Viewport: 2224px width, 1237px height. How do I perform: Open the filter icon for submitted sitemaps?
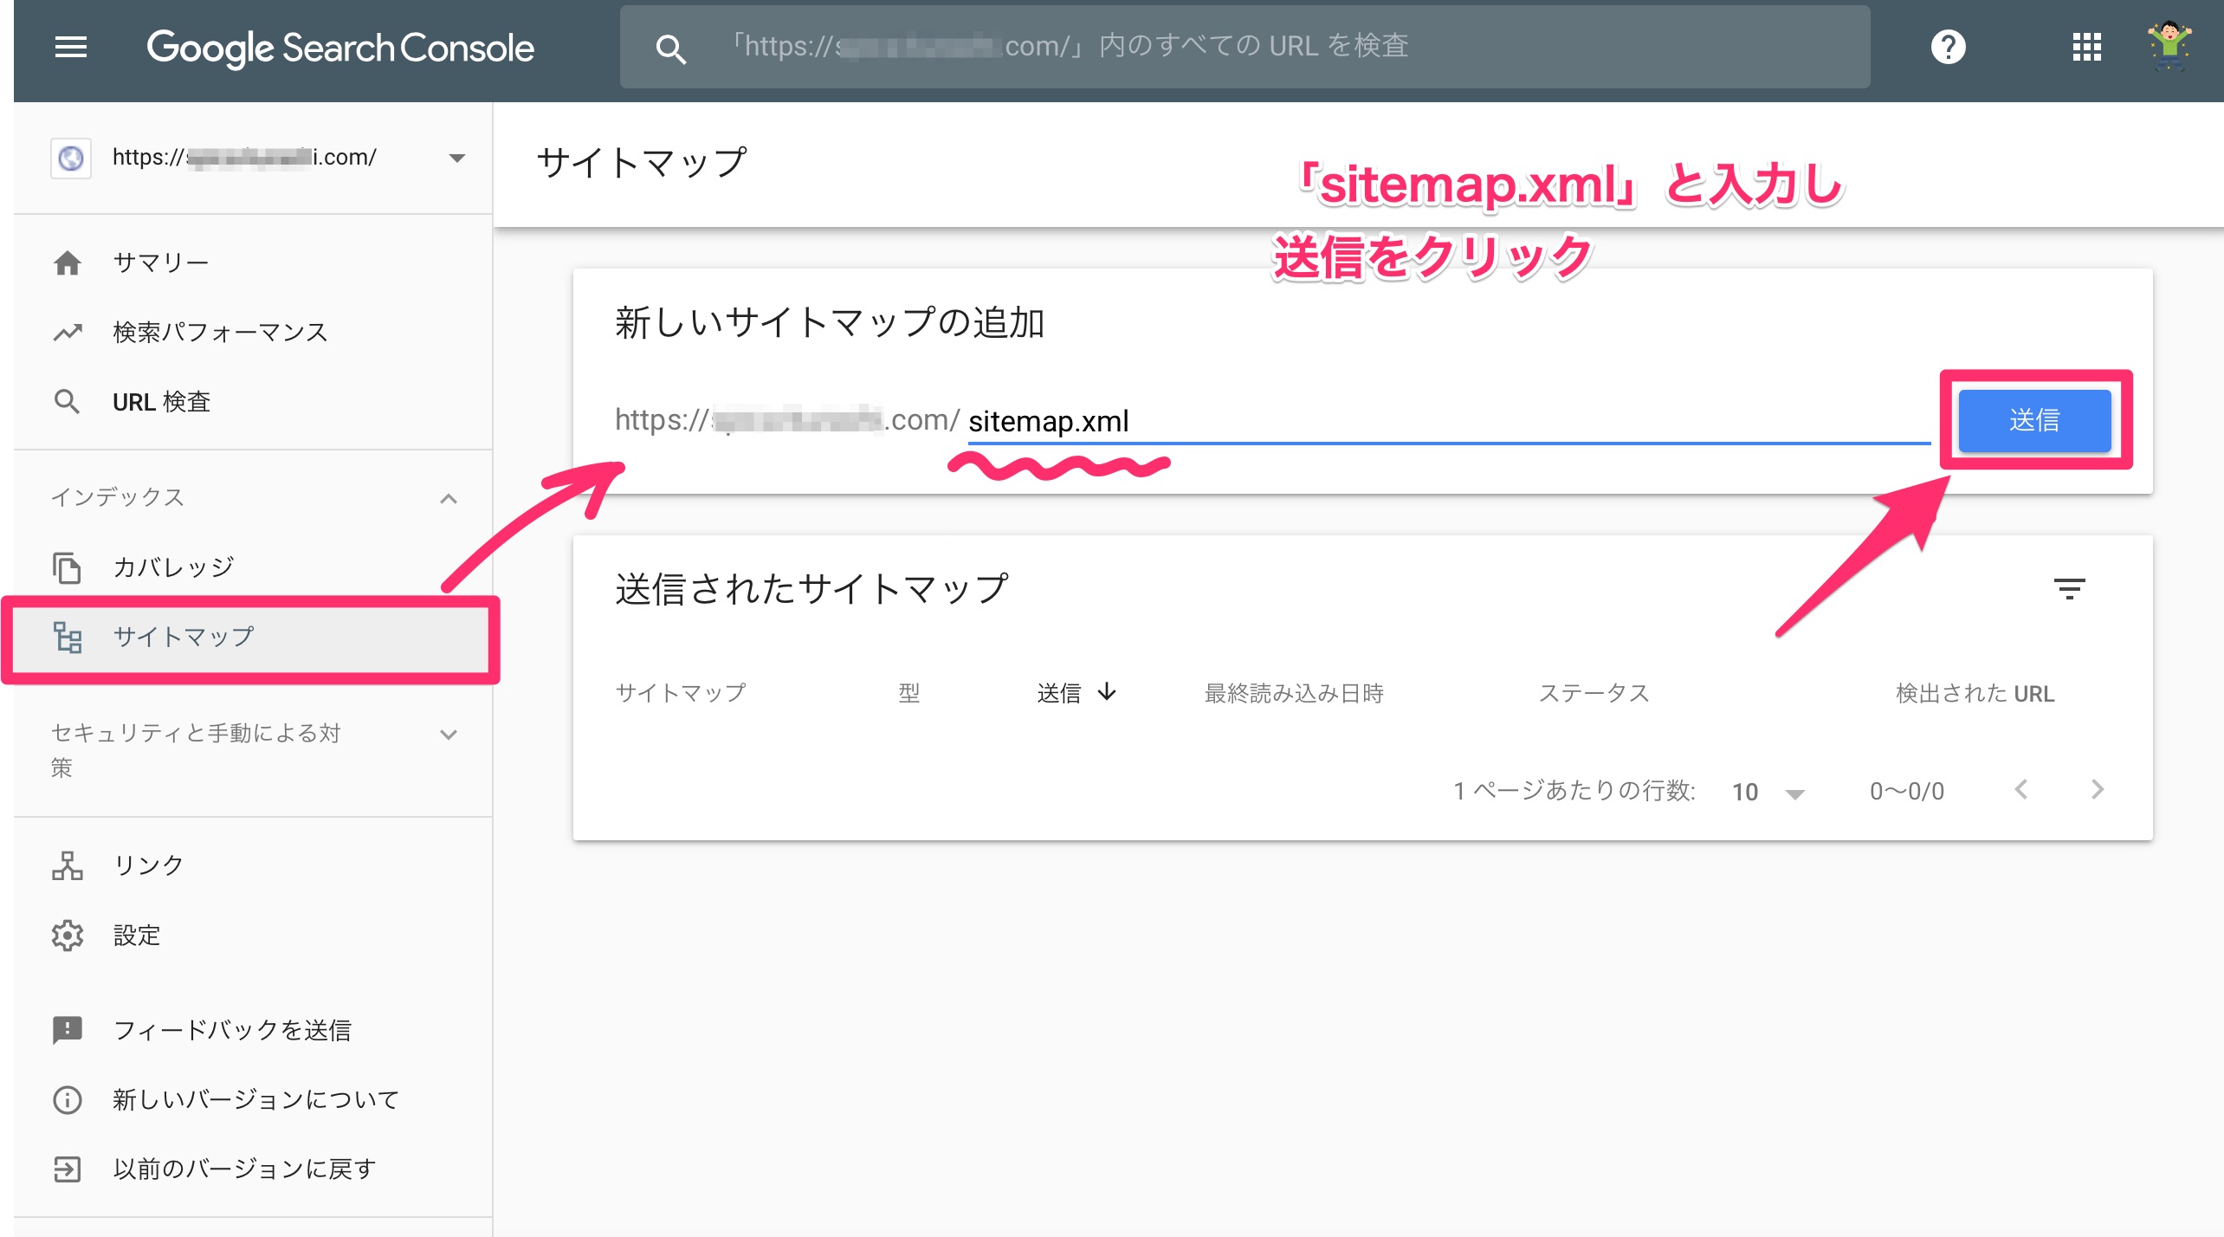2069,589
